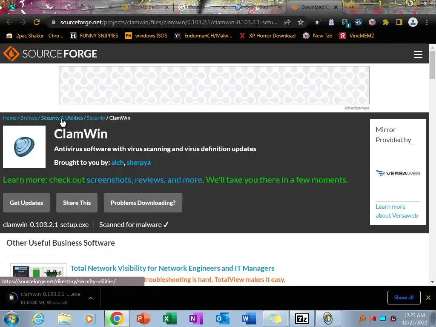Click the advertisement banner

pyautogui.click(x=215, y=85)
